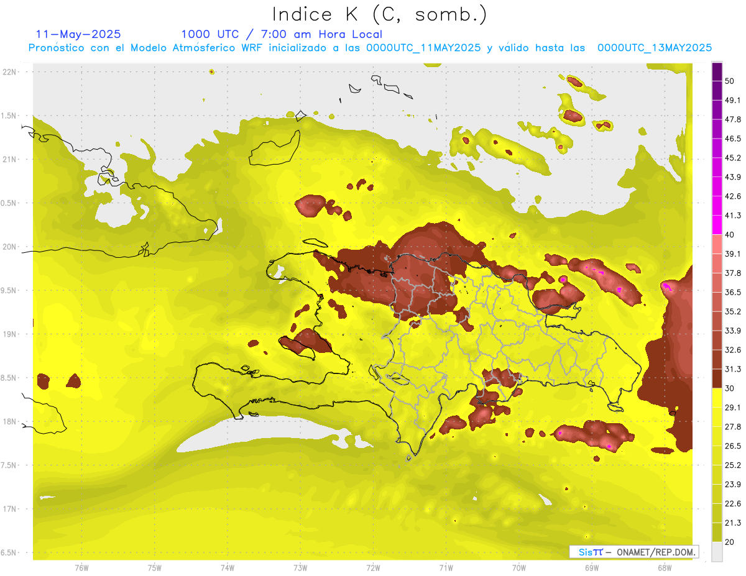Screen dimensions: 746x576
Task: Click the colorbar value "31.3"
Action: 733,369
